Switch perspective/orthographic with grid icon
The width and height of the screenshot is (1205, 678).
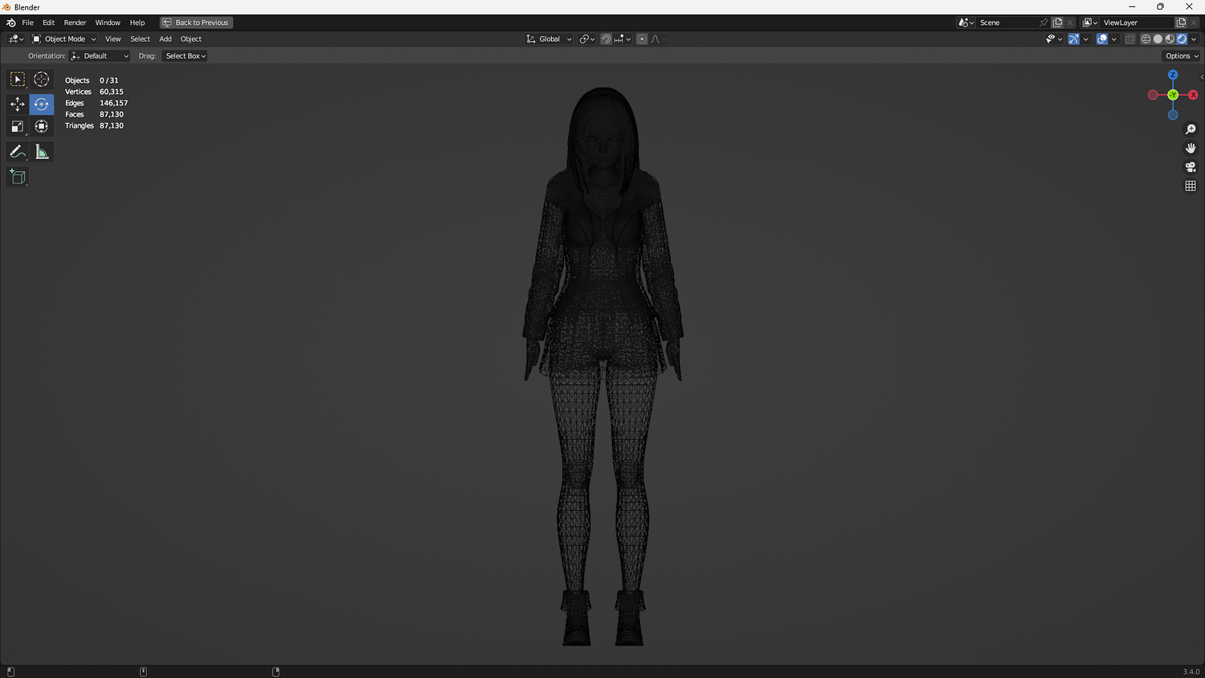[x=1191, y=186]
